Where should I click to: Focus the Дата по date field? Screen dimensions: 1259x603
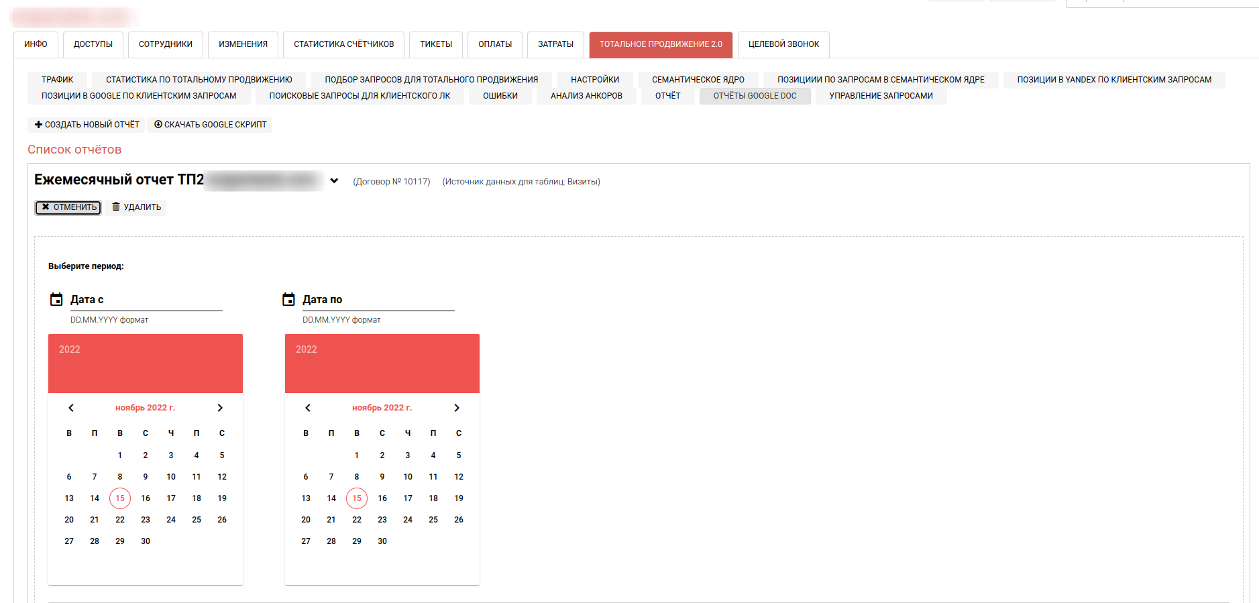(378, 300)
